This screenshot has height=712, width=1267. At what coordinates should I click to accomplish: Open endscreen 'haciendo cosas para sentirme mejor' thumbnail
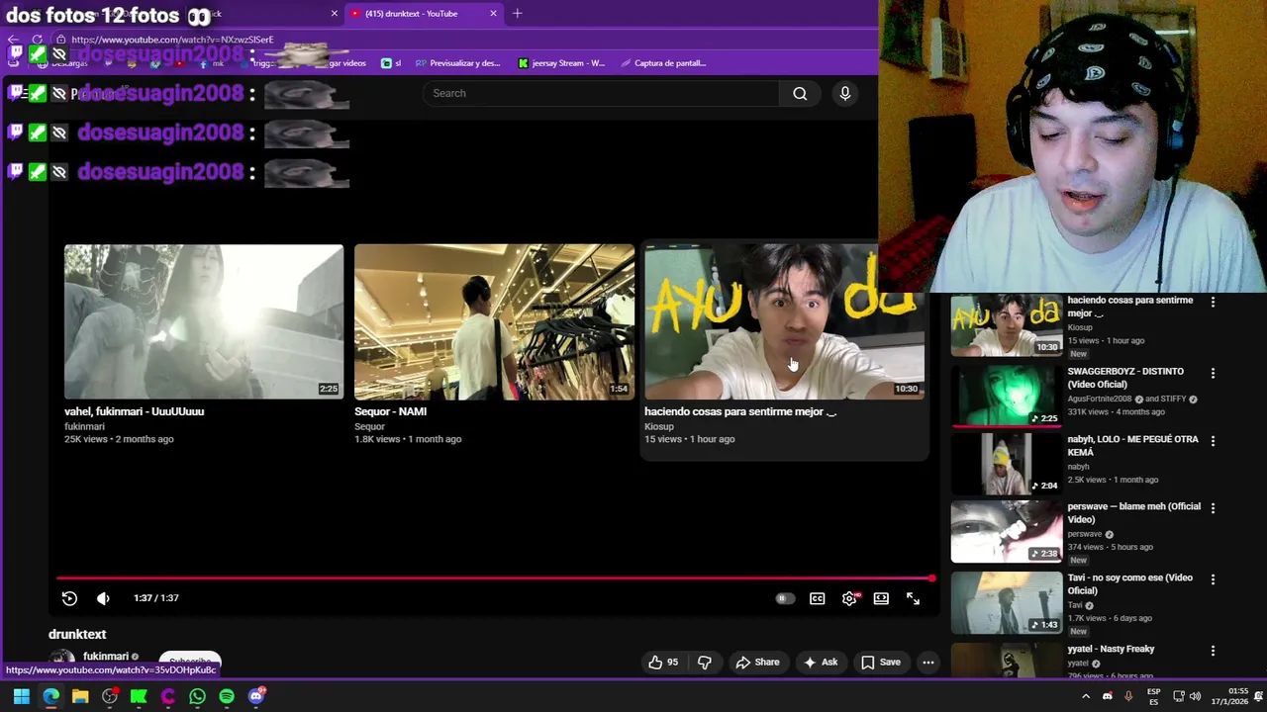784,321
